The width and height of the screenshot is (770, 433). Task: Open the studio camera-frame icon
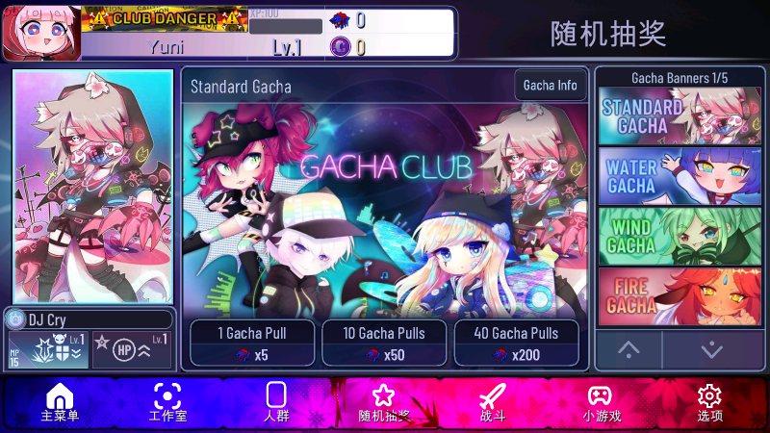(x=167, y=395)
